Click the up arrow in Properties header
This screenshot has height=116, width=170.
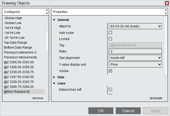pos(166,10)
